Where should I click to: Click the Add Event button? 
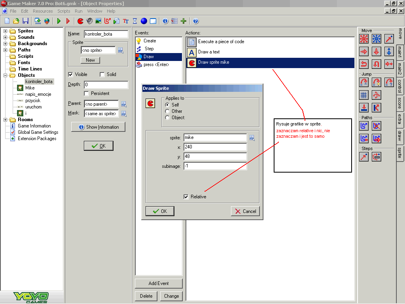click(159, 283)
